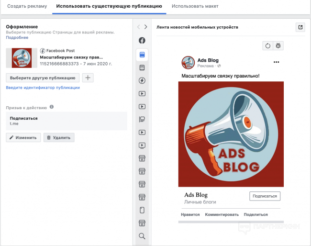Click the selected post thumbnail image

(x=22, y=57)
